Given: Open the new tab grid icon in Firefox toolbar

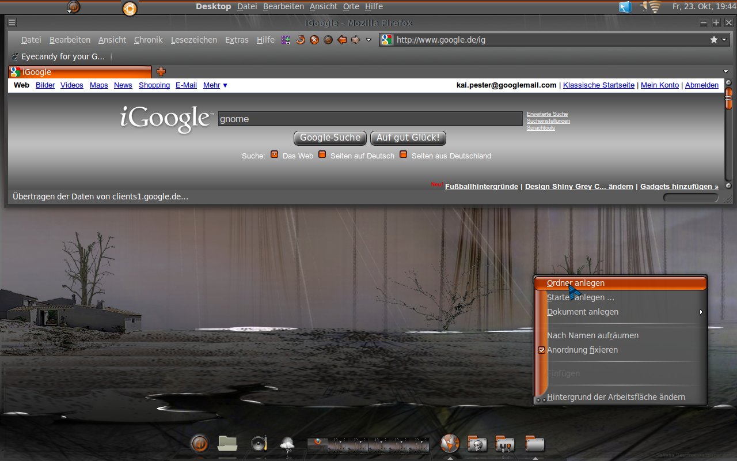Looking at the screenshot, I should 286,40.
